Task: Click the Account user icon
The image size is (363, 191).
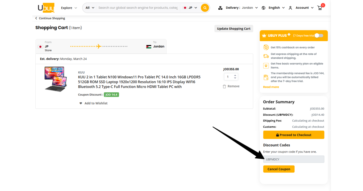Action: coord(290,8)
